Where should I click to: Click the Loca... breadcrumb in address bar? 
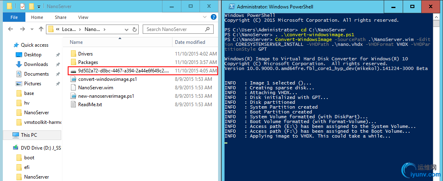click(x=69, y=29)
